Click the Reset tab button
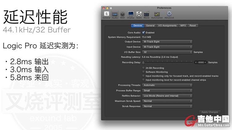Image resolution: width=232 pixels, height=130 pixels. [x=192, y=26]
